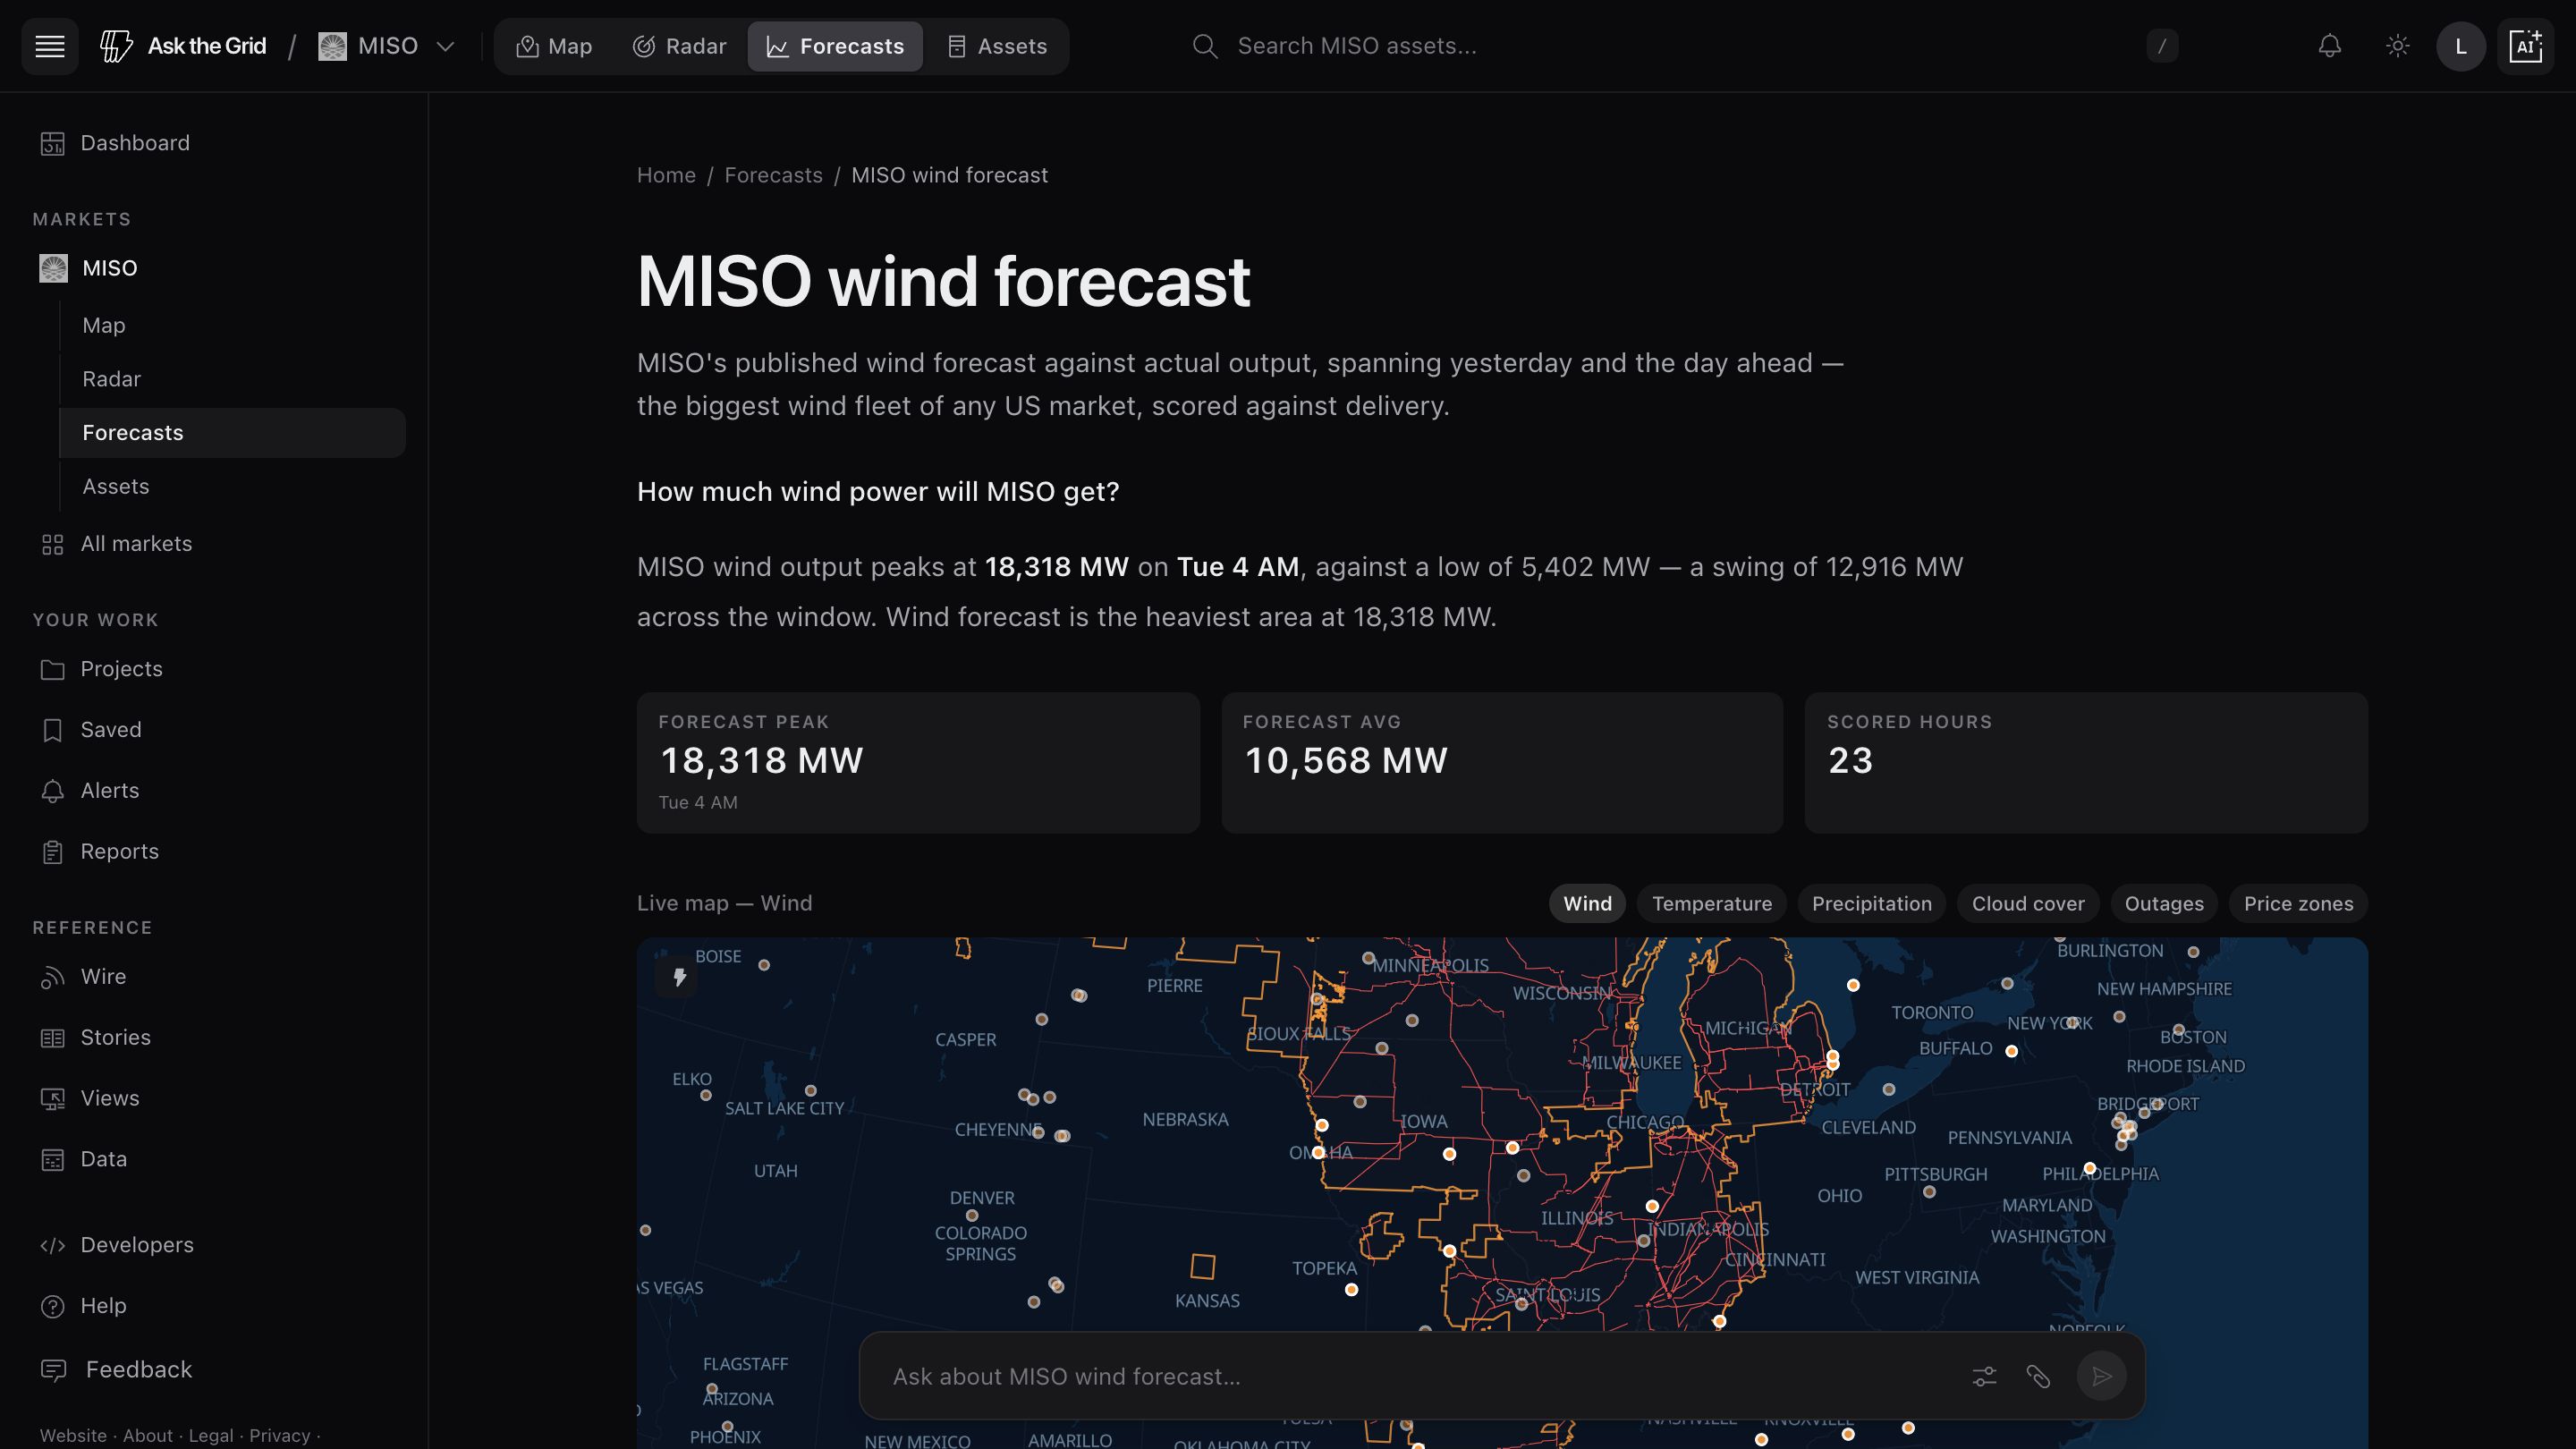Open the hamburger menu in the top bar
The width and height of the screenshot is (2576, 1449).
[x=50, y=46]
